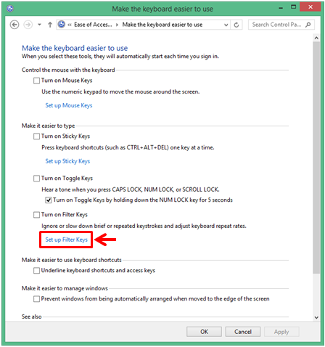Image resolution: width=325 pixels, height=347 pixels.
Task: Check Prevent windows from being automatically arranged
Action: pyautogui.click(x=36, y=299)
